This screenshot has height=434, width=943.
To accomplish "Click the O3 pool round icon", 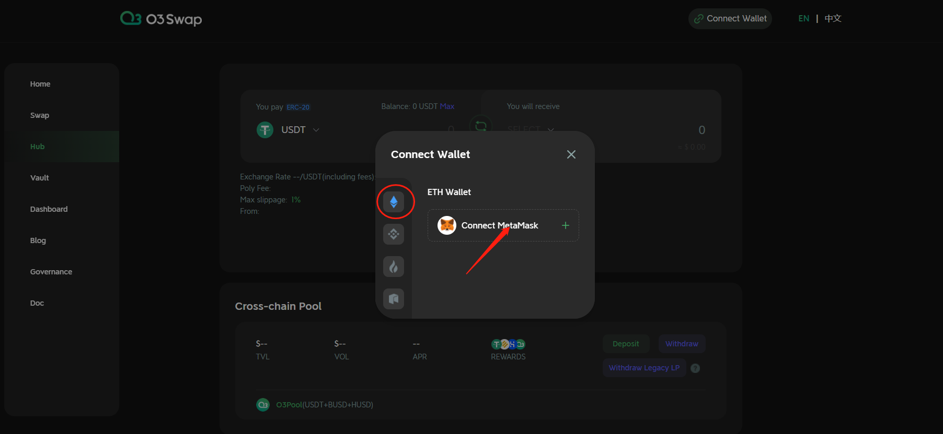I will click(263, 405).
